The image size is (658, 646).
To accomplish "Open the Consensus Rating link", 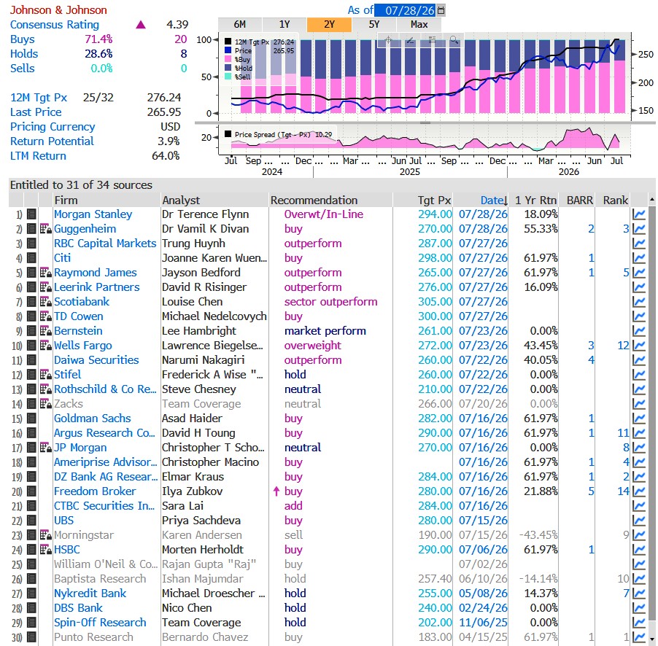I will [x=55, y=25].
